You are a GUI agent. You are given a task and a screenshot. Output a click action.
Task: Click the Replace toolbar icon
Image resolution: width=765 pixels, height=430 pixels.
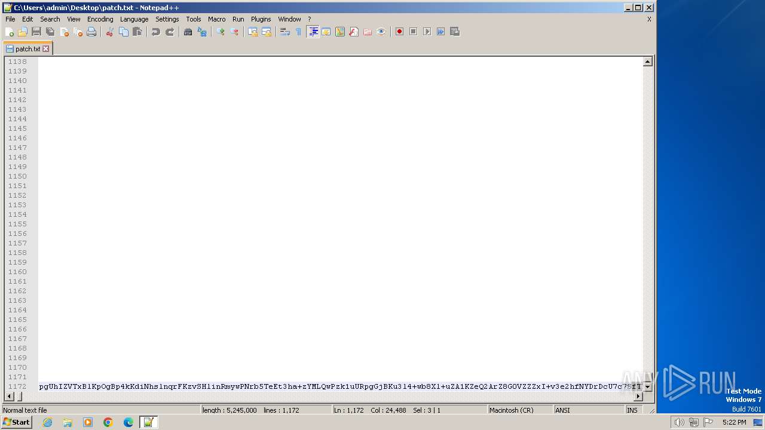[202, 32]
